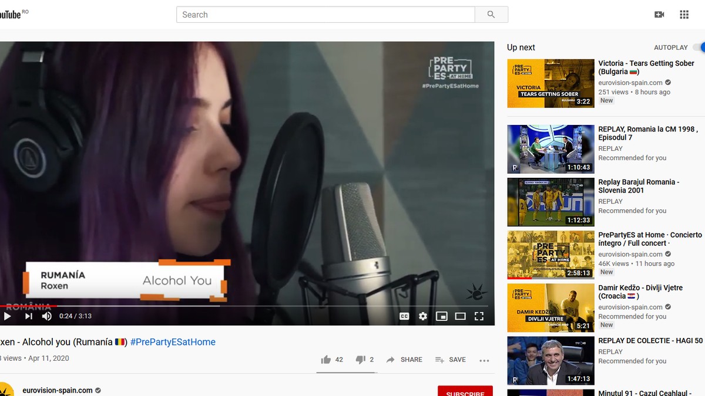
Task: Enable theater mode icon
Action: (x=461, y=316)
